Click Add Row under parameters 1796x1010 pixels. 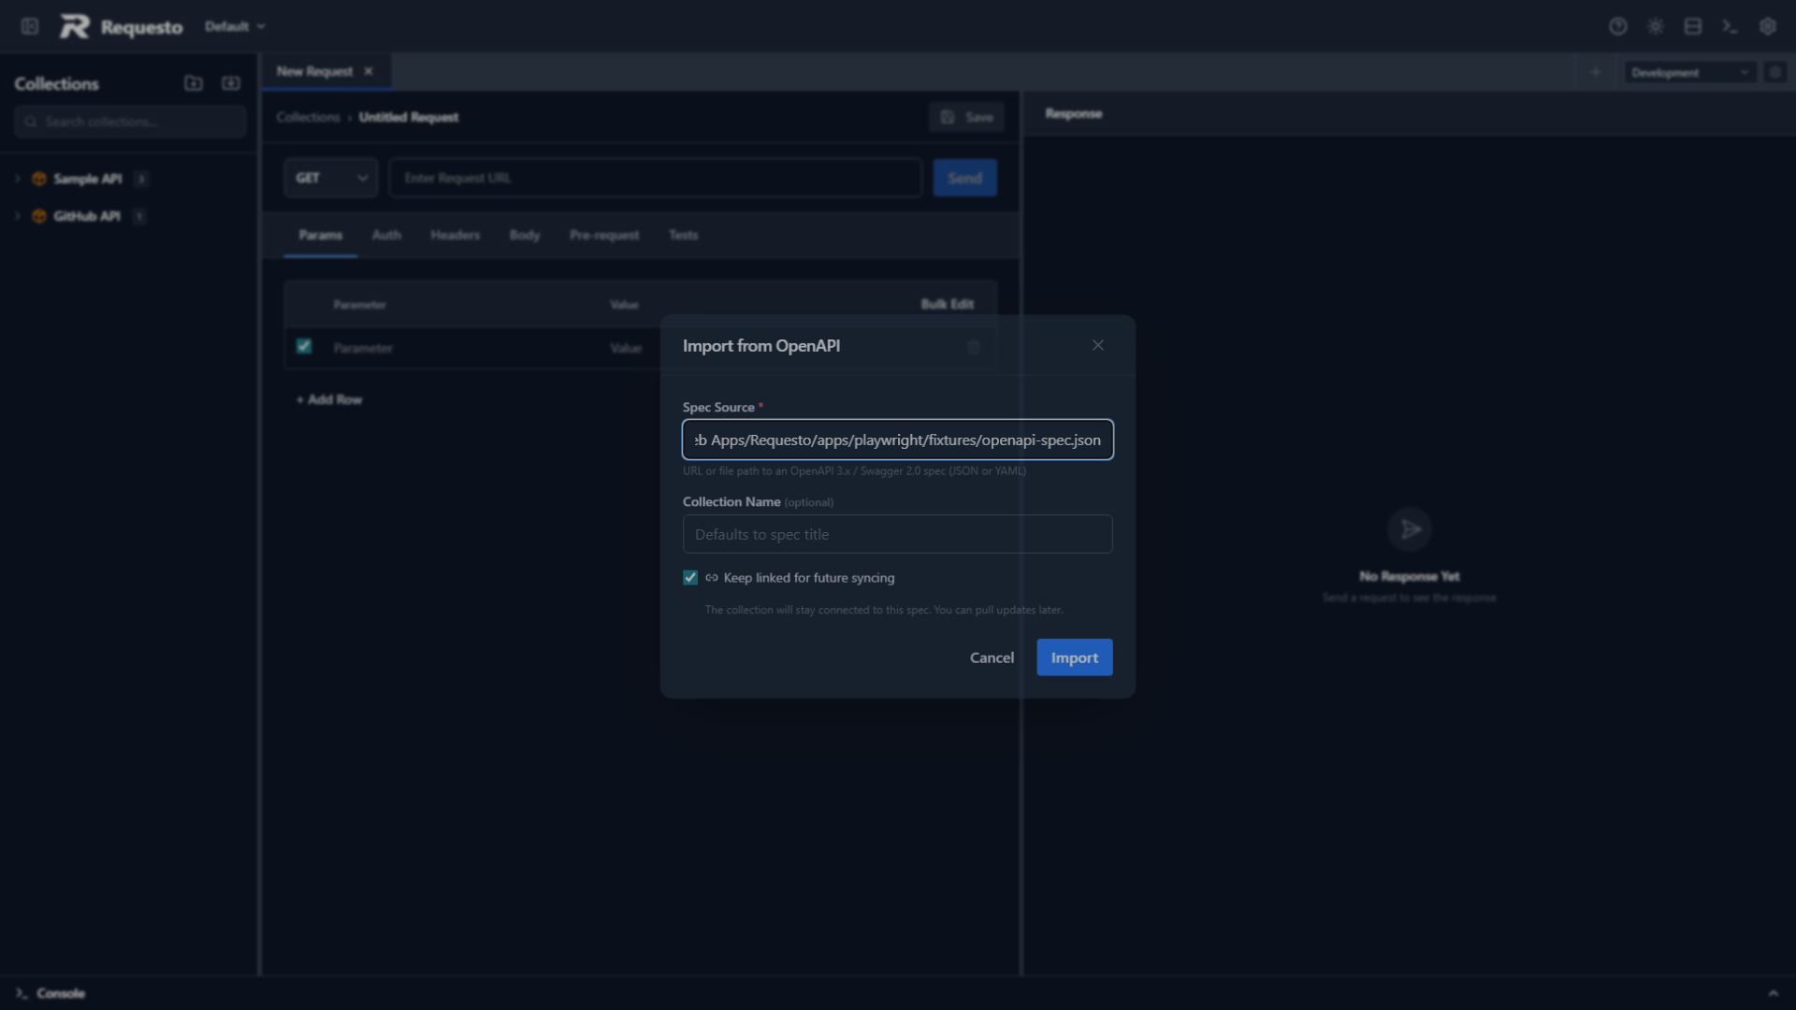pos(329,399)
